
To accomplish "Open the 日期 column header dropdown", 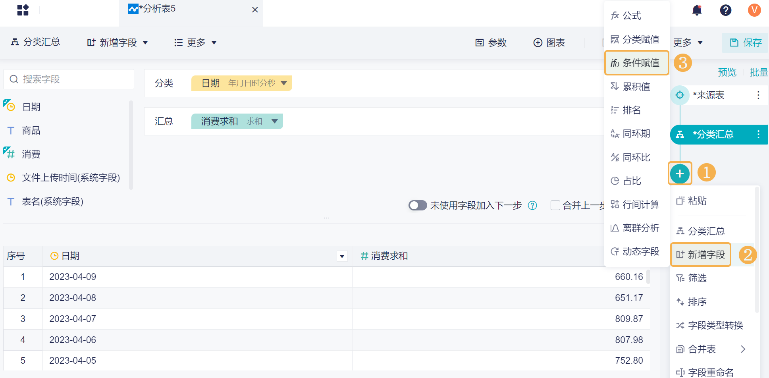I will tap(342, 256).
